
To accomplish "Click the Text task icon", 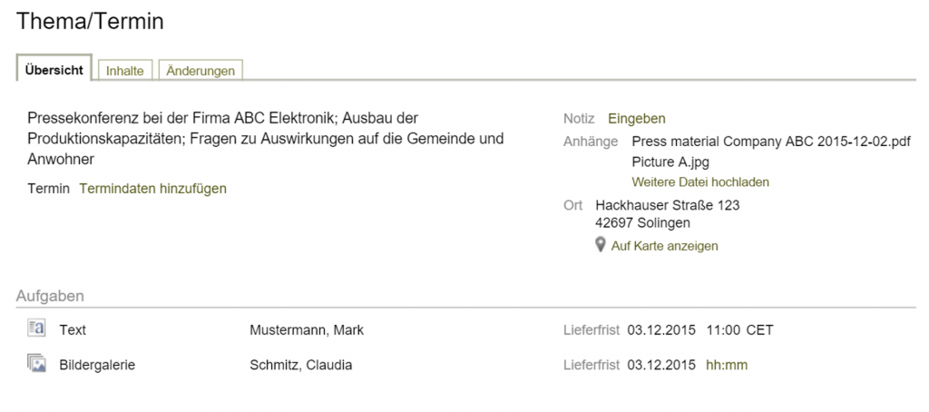I will click(x=36, y=329).
